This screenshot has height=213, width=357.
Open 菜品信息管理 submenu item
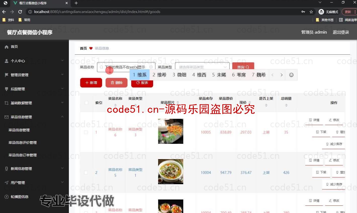click(19, 130)
